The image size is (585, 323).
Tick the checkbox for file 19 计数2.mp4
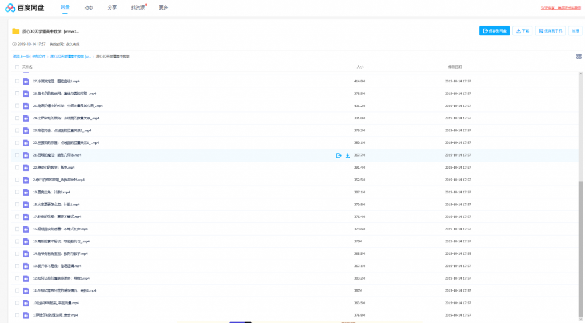click(17, 192)
